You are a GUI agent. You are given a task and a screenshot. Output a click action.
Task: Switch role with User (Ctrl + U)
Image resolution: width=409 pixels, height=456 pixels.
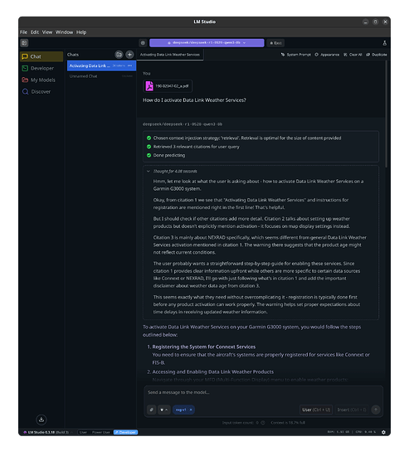316,410
